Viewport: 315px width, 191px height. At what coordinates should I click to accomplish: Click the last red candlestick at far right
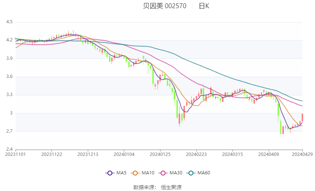(x=302, y=117)
